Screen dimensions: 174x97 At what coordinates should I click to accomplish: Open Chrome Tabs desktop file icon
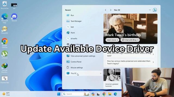[5, 79]
